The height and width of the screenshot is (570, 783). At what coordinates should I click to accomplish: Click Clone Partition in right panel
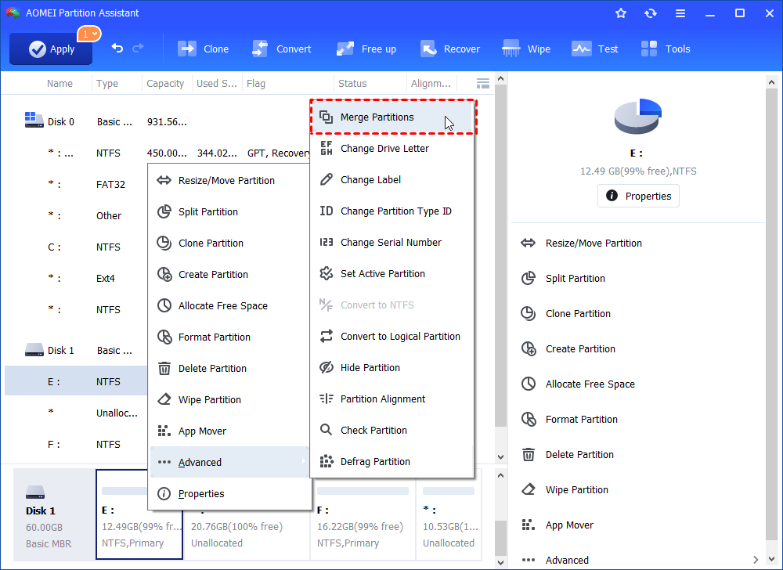[566, 313]
